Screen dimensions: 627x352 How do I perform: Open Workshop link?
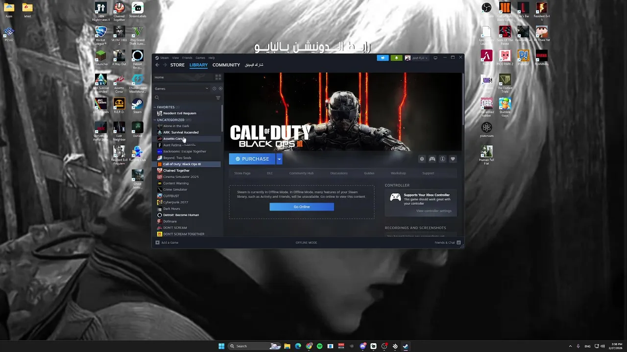tap(398, 173)
